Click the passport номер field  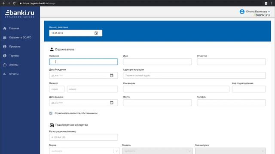pos(92,89)
